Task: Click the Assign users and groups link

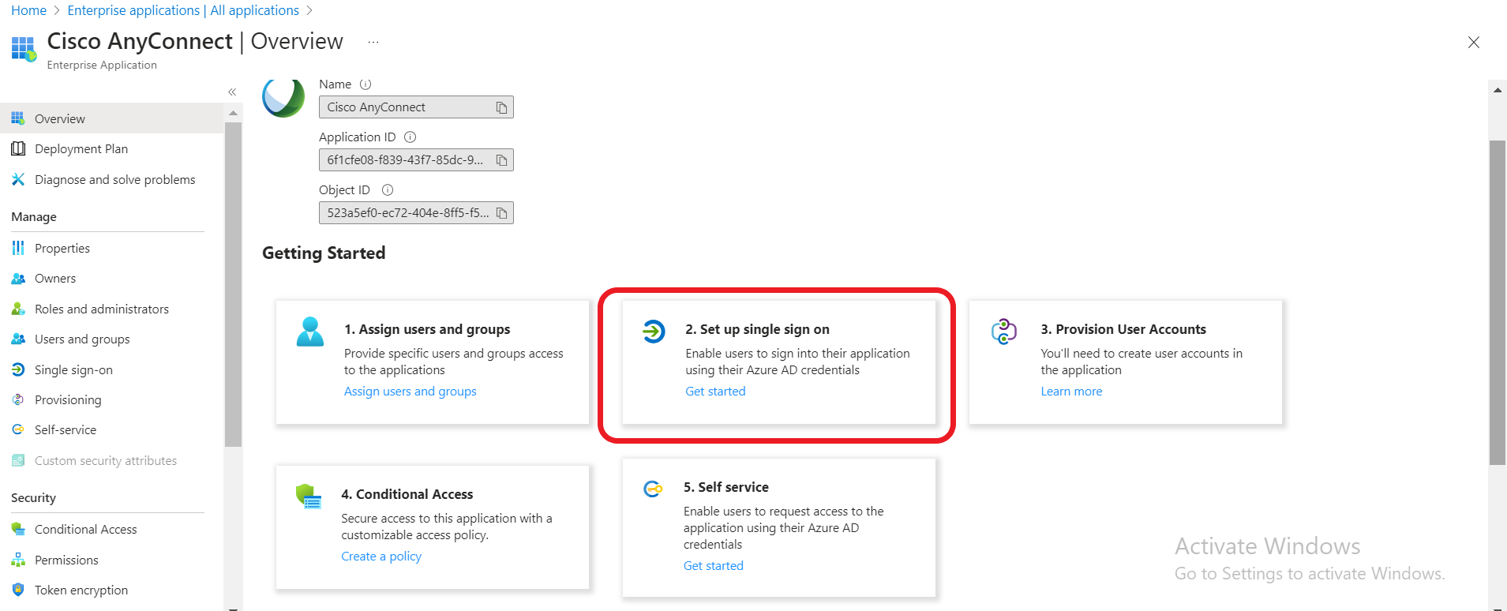Action: click(410, 392)
